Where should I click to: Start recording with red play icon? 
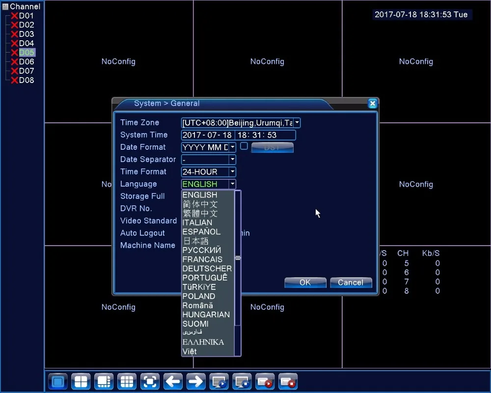coord(265,381)
